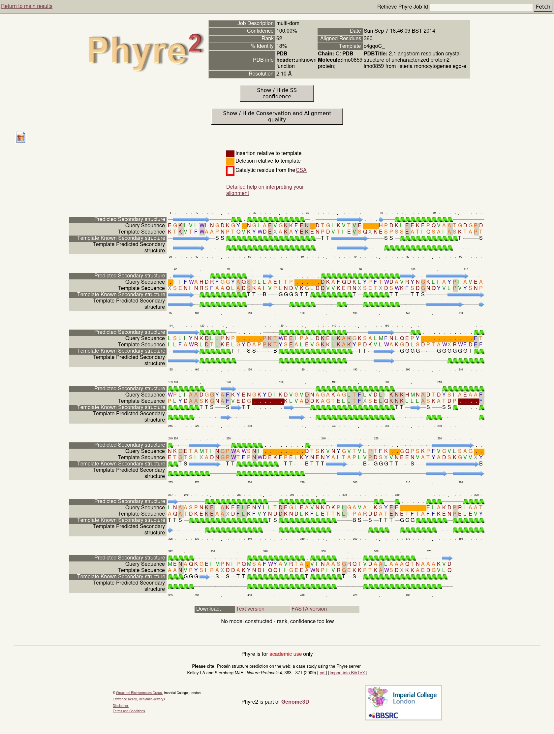Open the Terms and Conditions link
Viewport: 554px width, 734px height.
(129, 711)
